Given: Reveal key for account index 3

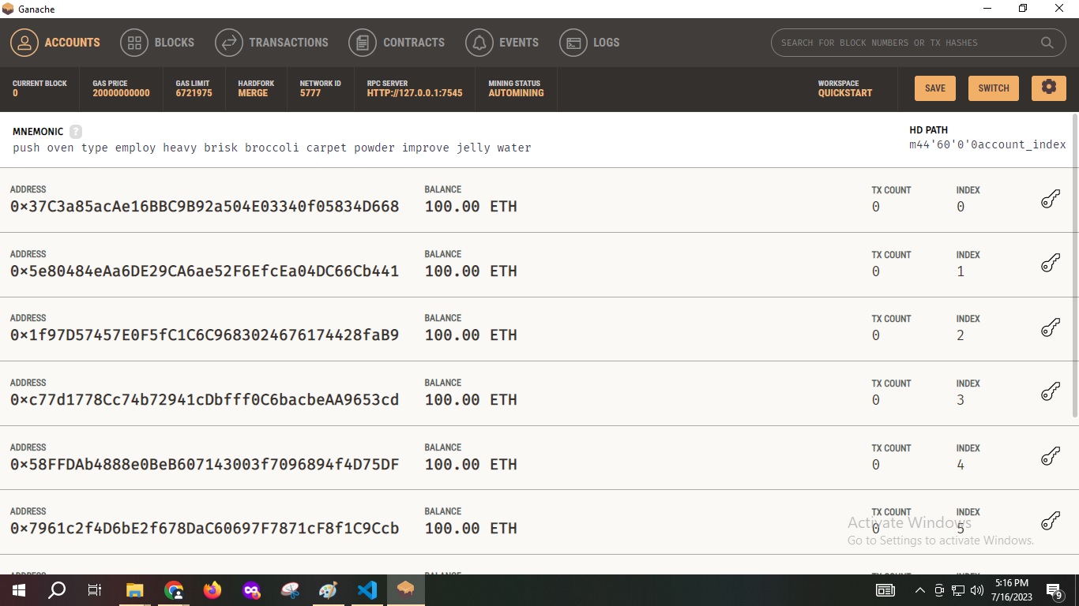Looking at the screenshot, I should 1050,391.
